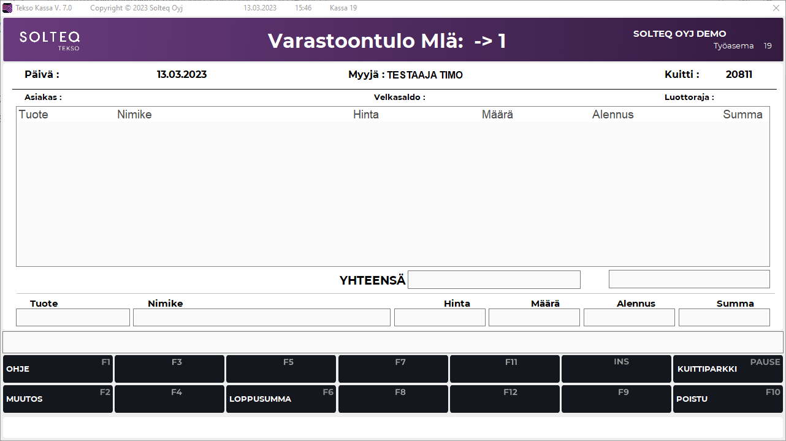Click the Määrä input field
Viewport: 786px width, 441px height.
coord(534,317)
